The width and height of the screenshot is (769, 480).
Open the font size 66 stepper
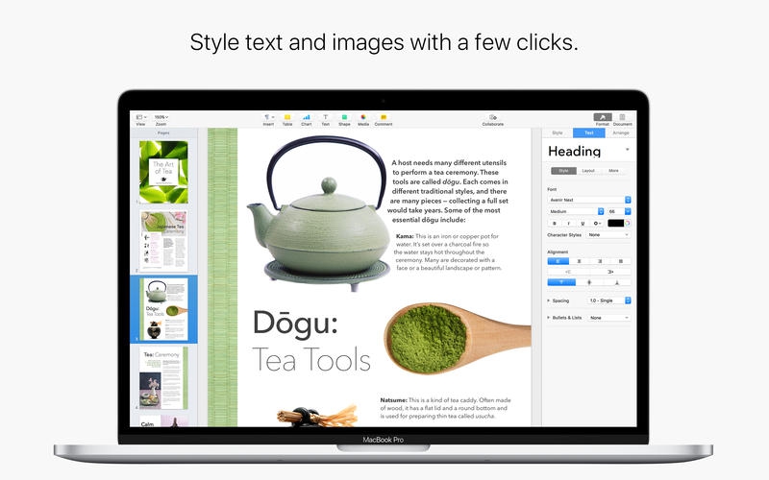coord(628,211)
